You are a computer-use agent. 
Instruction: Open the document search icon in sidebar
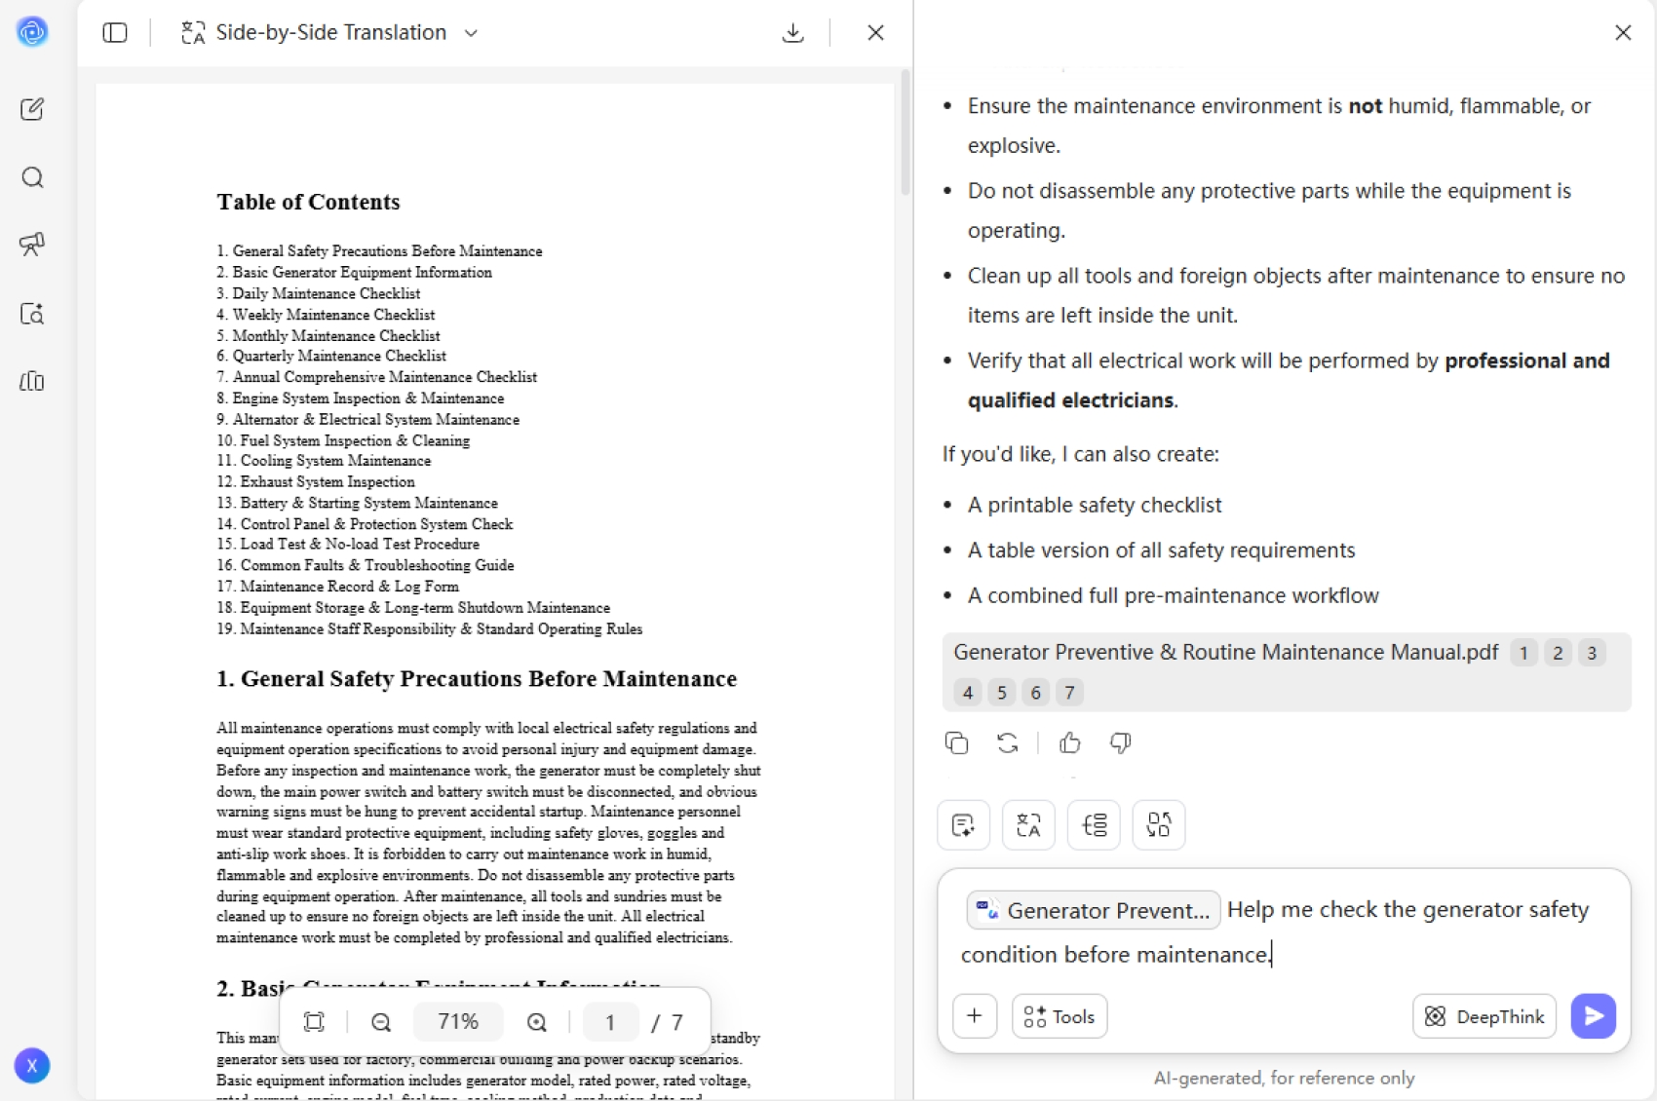pos(32,314)
